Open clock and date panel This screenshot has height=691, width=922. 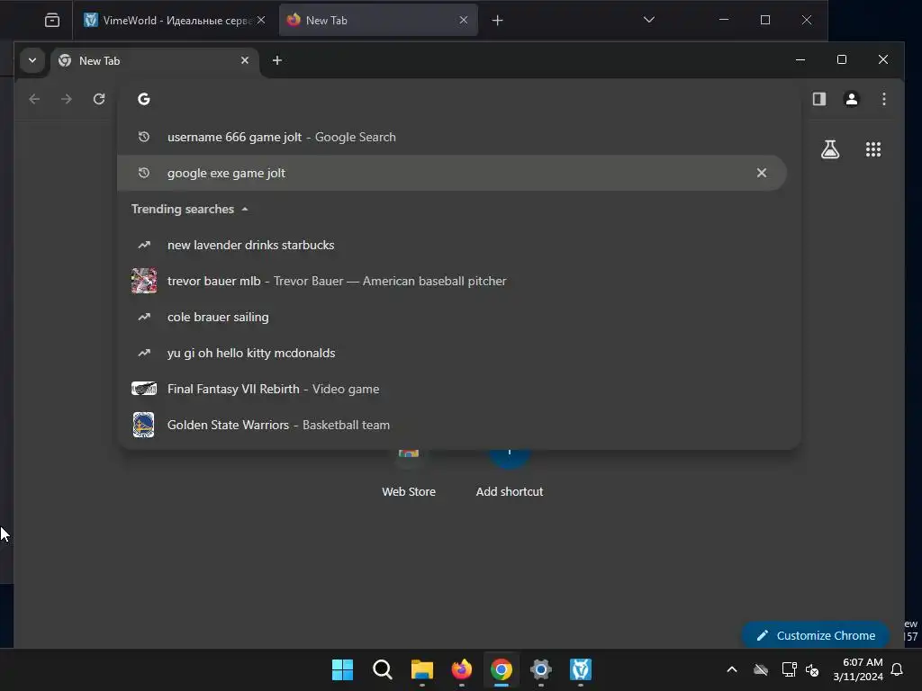coord(858,669)
